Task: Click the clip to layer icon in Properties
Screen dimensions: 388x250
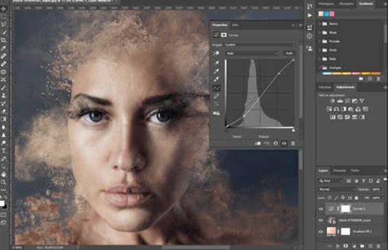Action: [x=258, y=144]
